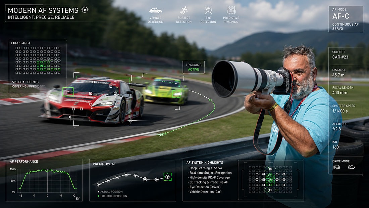The image size is (369, 208).
Task: Click the crosshair icon beside Modern AF Systems
Action: [x=85, y=10]
